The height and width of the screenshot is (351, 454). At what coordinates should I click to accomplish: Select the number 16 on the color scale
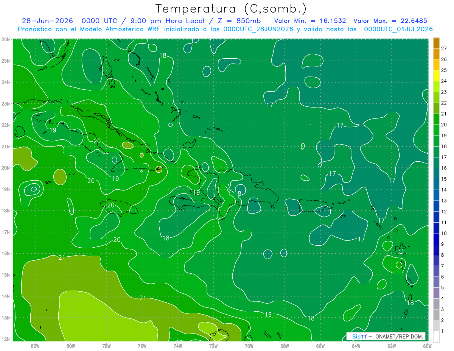tap(444, 168)
